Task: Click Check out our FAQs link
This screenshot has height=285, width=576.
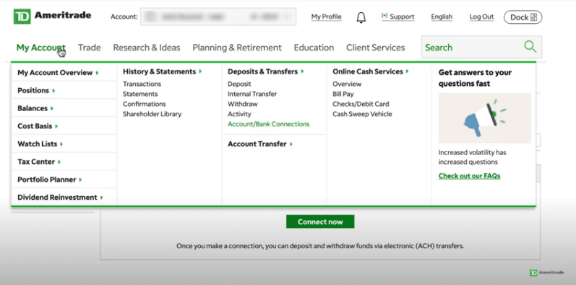Action: pos(469,176)
